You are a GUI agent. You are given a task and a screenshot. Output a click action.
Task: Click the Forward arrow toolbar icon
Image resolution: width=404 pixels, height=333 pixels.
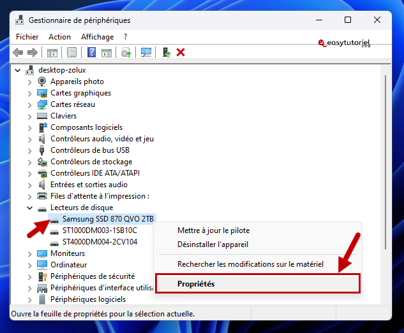click(33, 53)
